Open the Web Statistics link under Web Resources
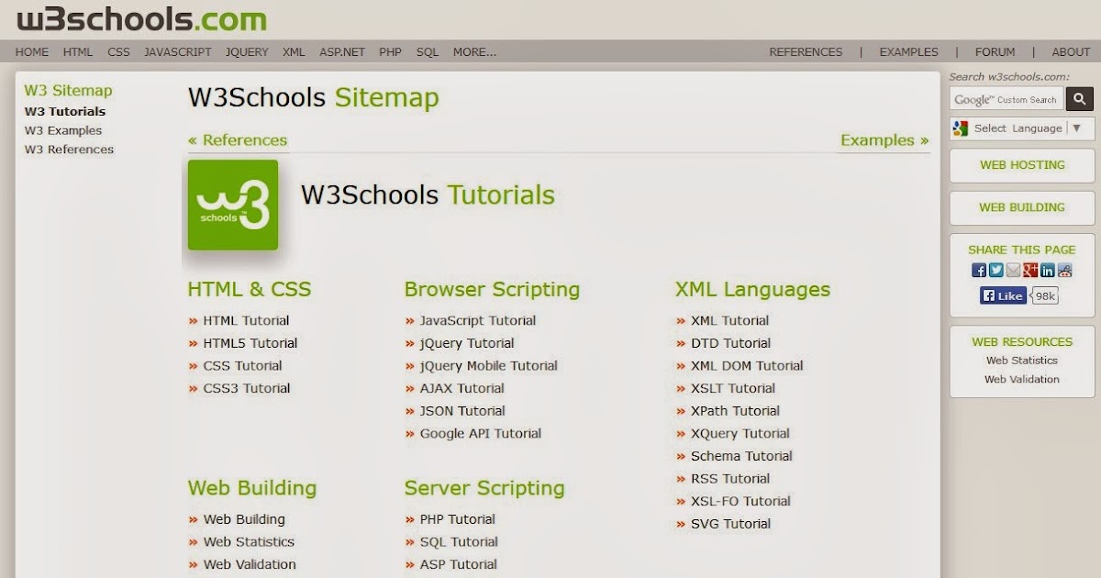This screenshot has width=1101, height=578. coord(1022,361)
